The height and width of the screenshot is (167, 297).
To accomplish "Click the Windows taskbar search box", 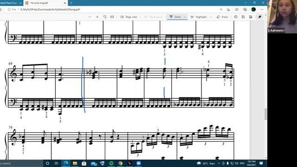I will tap(21, 163).
